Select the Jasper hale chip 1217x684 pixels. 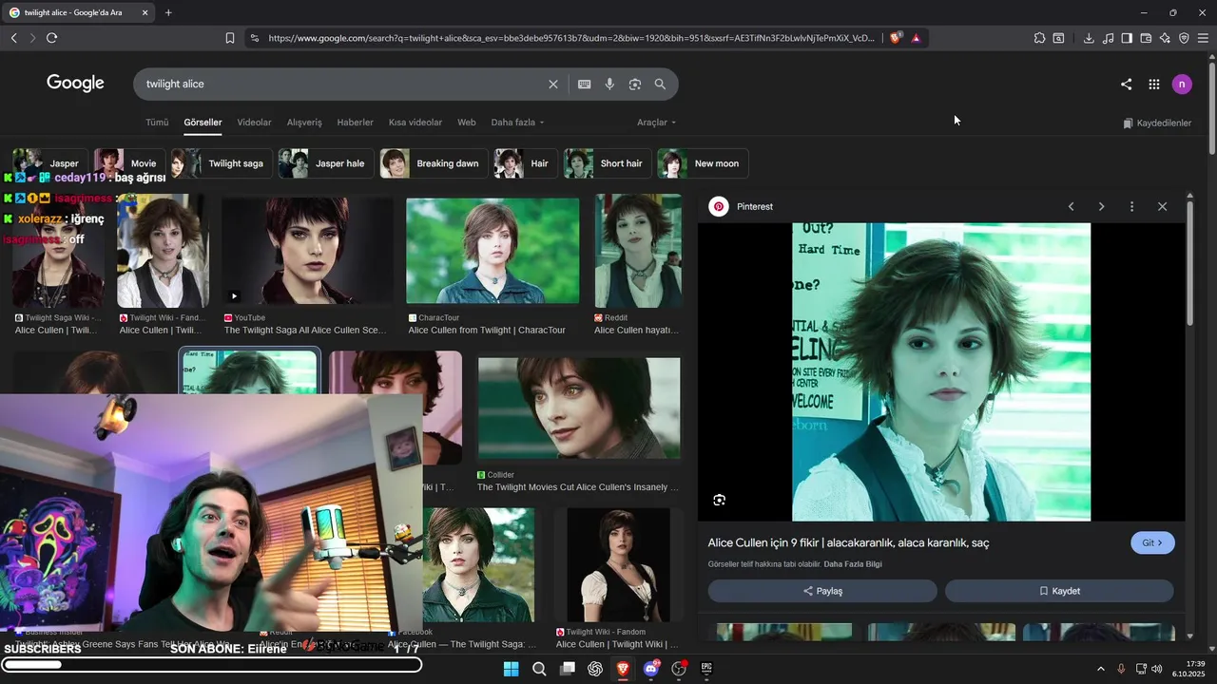click(x=325, y=163)
